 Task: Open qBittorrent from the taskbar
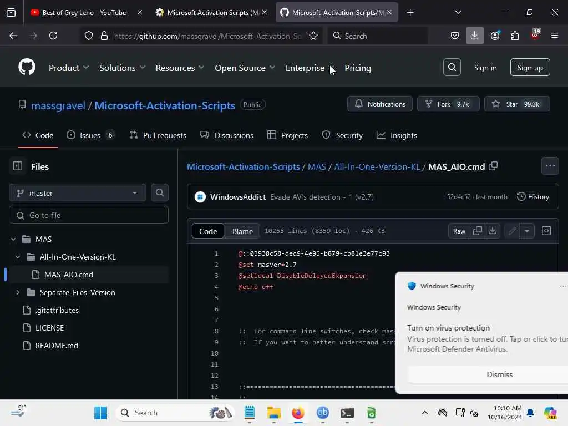pos(322,413)
